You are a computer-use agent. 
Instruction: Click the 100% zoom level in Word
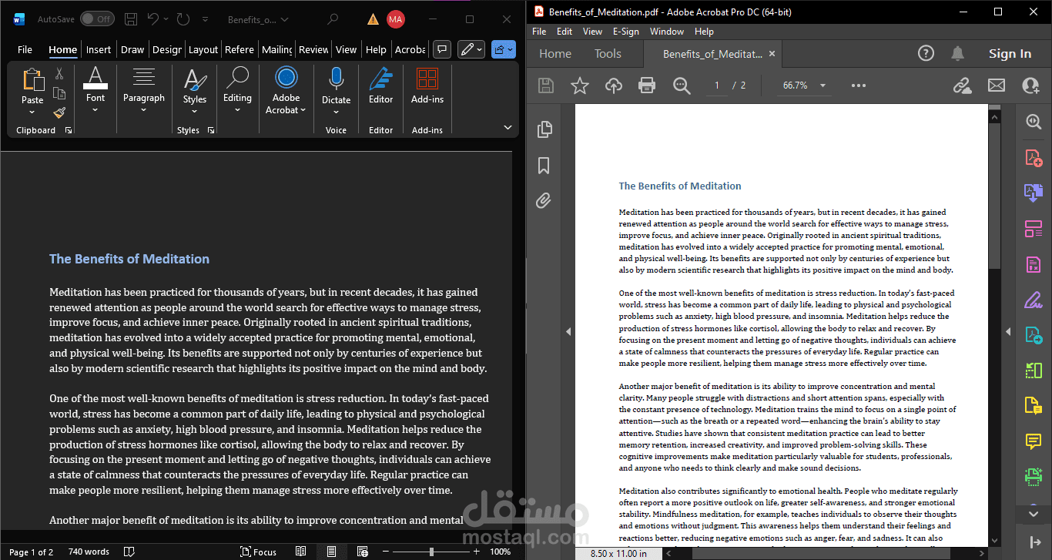click(x=501, y=552)
